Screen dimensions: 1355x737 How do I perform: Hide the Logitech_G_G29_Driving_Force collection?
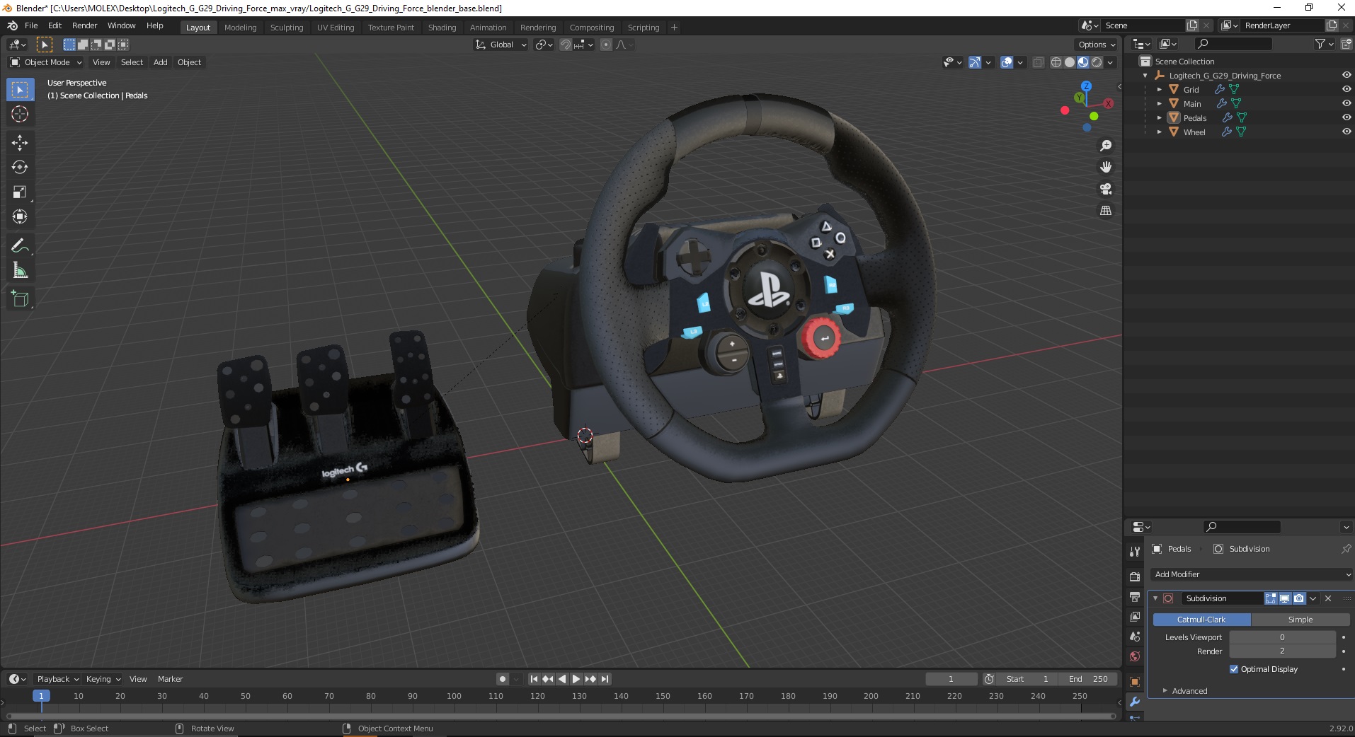[1347, 76]
